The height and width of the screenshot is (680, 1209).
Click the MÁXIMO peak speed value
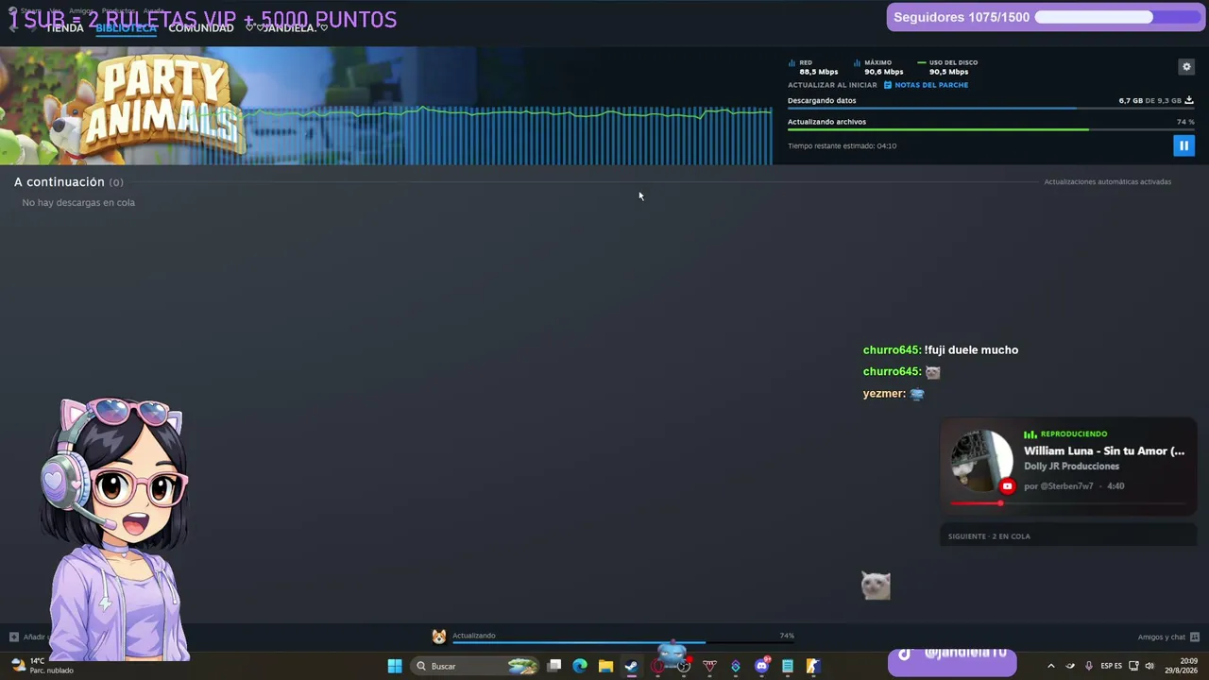pyautogui.click(x=883, y=72)
